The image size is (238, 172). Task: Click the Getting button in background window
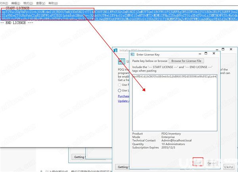point(79,157)
